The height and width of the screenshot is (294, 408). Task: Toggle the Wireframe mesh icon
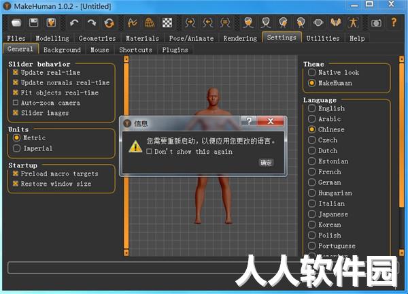(x=150, y=23)
